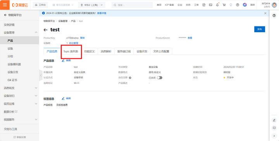
Task: Click the Alibaba Cloud logo
Action: click(x=20, y=5)
